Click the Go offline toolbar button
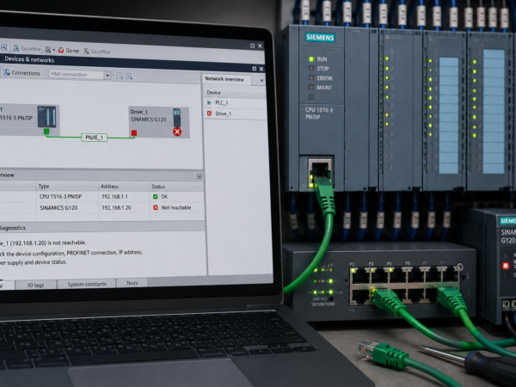 tap(97, 52)
